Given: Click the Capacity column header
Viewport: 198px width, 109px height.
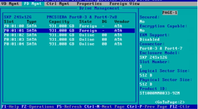Looking at the screenshot, I should coord(59,22).
